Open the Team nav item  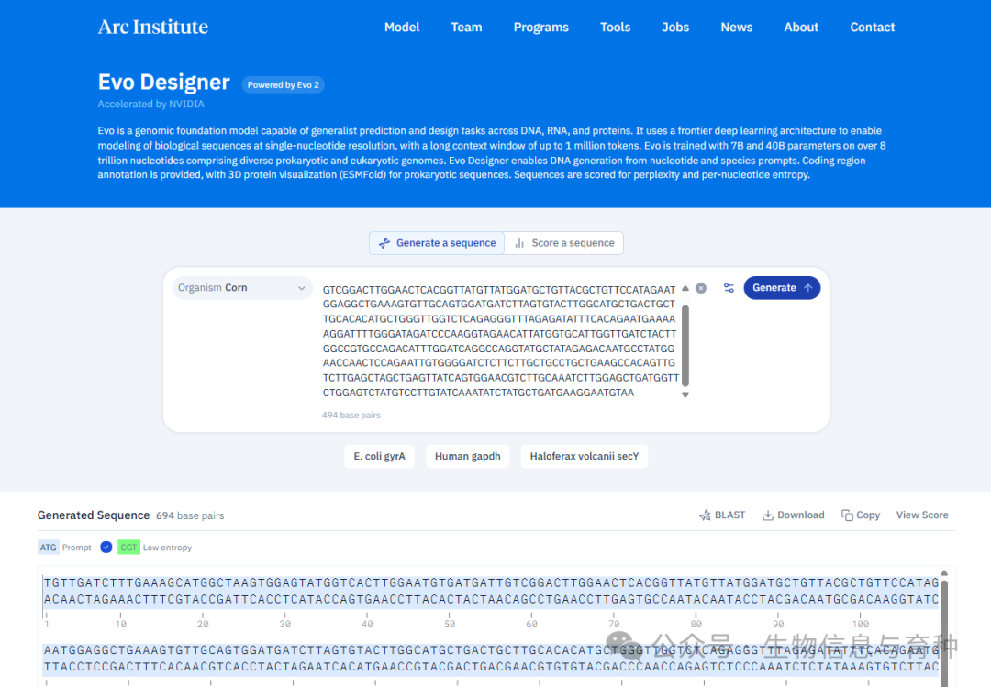point(466,28)
